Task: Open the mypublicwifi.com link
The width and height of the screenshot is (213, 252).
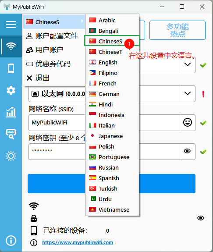Action: point(78,242)
